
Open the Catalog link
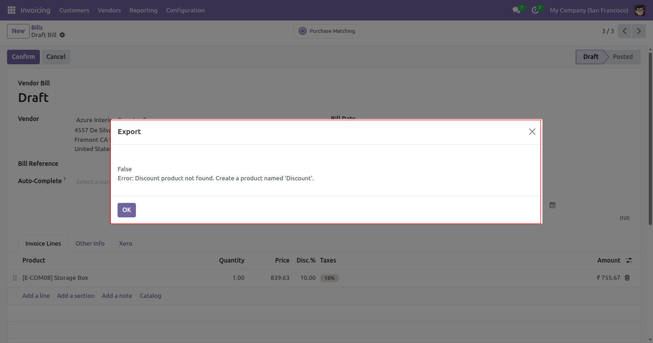point(150,296)
